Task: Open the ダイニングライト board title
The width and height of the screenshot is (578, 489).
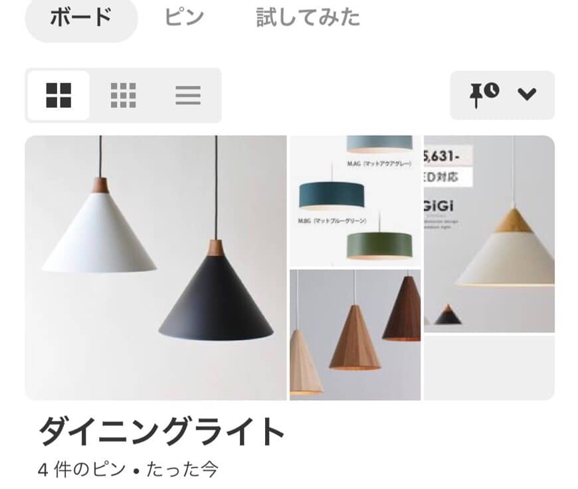Action: (x=161, y=431)
